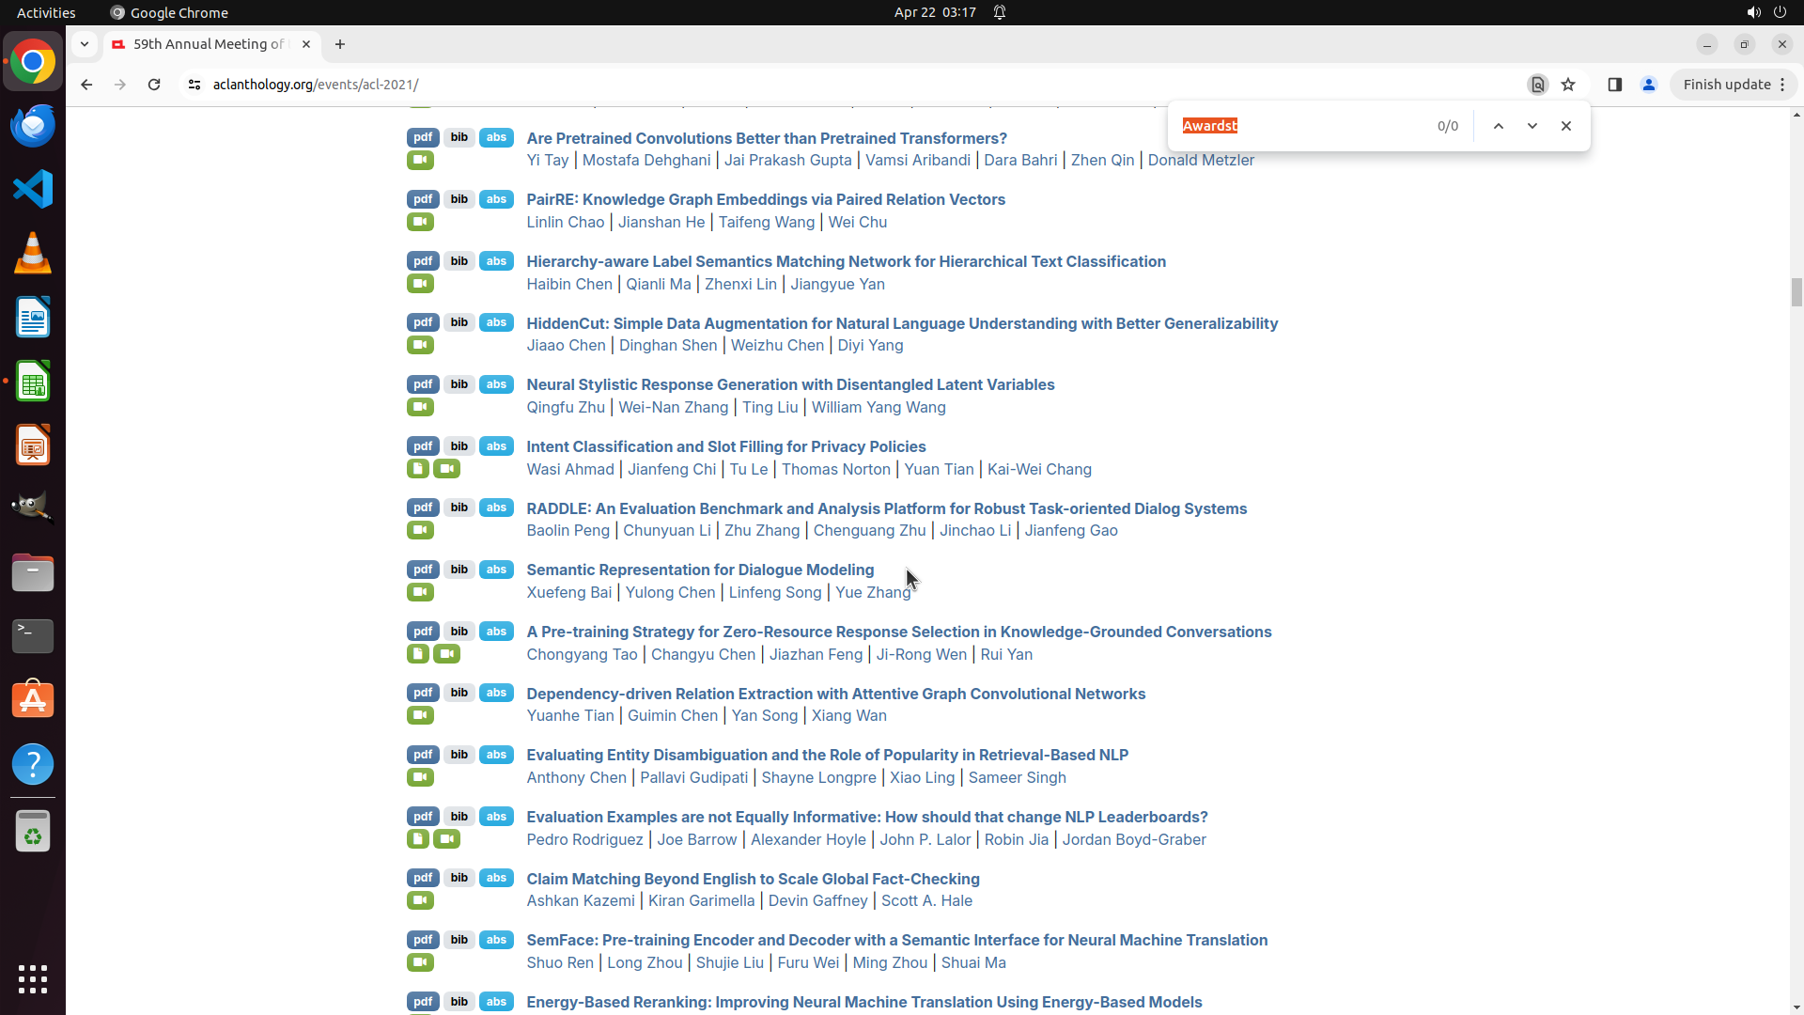Viewport: 1804px width, 1015px height.
Task: Open Finish update menu button
Action: [x=1734, y=85]
